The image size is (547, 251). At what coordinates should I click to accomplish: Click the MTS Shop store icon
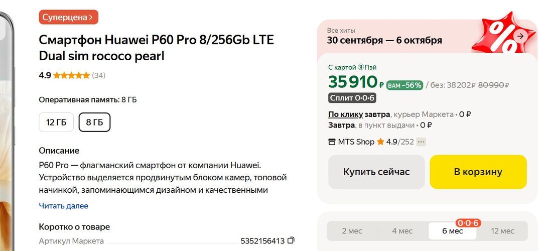pyautogui.click(x=332, y=142)
